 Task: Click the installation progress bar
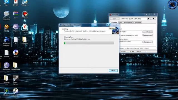tap(89, 43)
